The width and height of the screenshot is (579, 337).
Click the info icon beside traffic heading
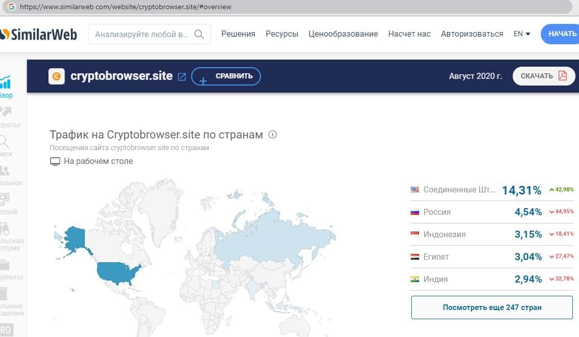pyautogui.click(x=273, y=134)
